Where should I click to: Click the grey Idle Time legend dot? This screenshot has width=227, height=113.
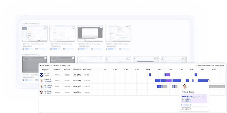tap(52, 66)
